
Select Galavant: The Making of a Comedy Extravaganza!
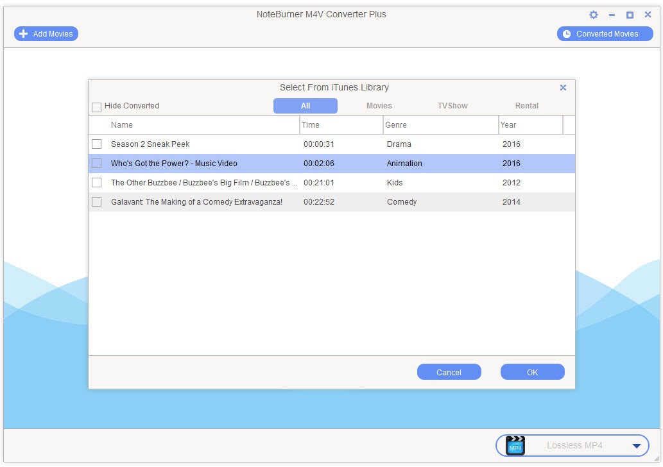(x=196, y=202)
